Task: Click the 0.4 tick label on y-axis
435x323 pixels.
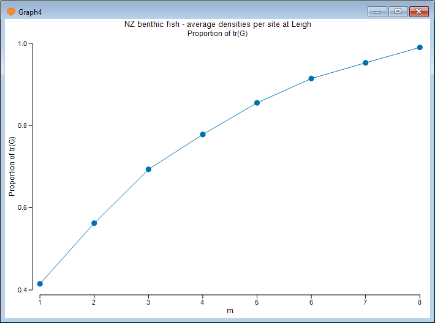Action: 23,290
